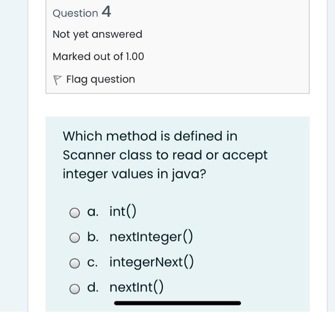Pick the nextInteger() answer text
Image resolution: width=335 pixels, height=312 pixels.
tap(151, 237)
